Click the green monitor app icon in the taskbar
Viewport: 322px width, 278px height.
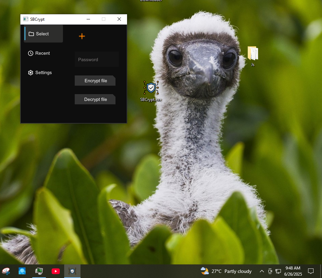39,271
